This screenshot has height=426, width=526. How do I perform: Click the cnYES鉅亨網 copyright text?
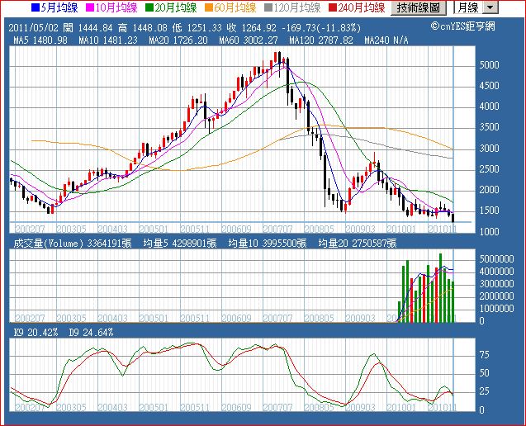point(463,26)
